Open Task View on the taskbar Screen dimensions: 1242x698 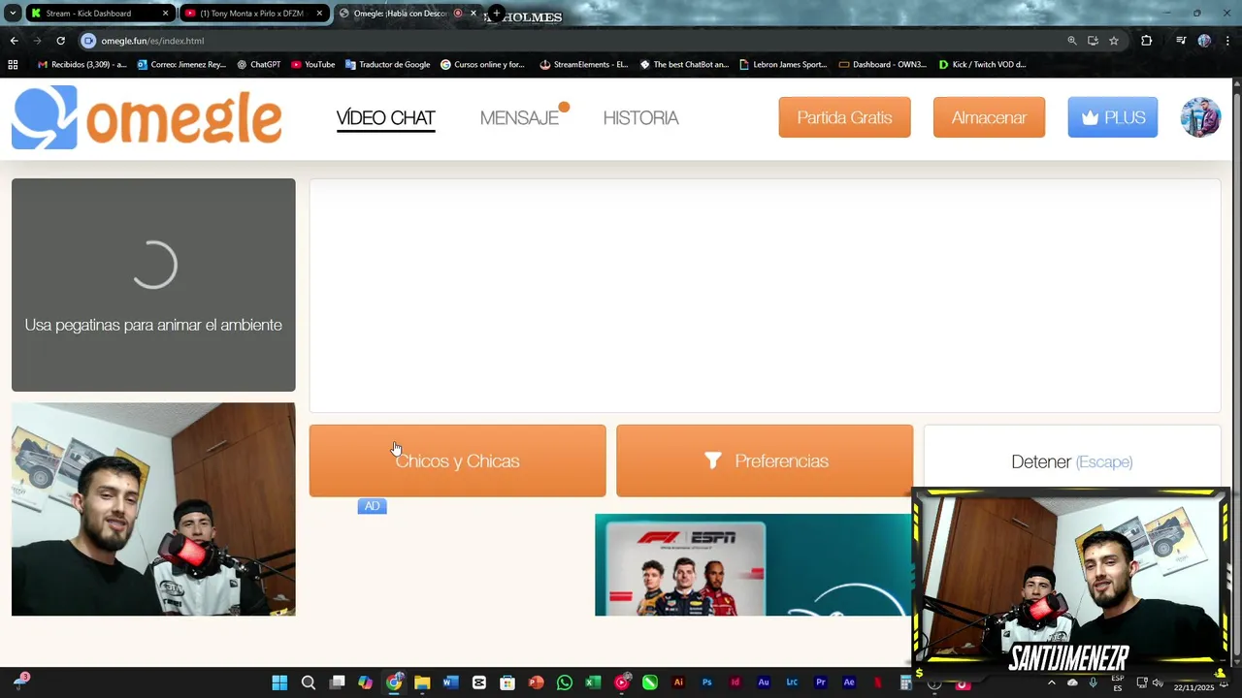(337, 682)
